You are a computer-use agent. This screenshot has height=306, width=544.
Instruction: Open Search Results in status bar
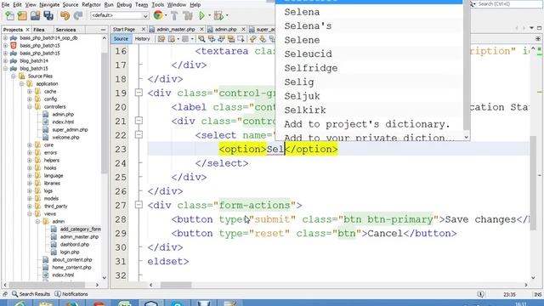tap(31, 294)
